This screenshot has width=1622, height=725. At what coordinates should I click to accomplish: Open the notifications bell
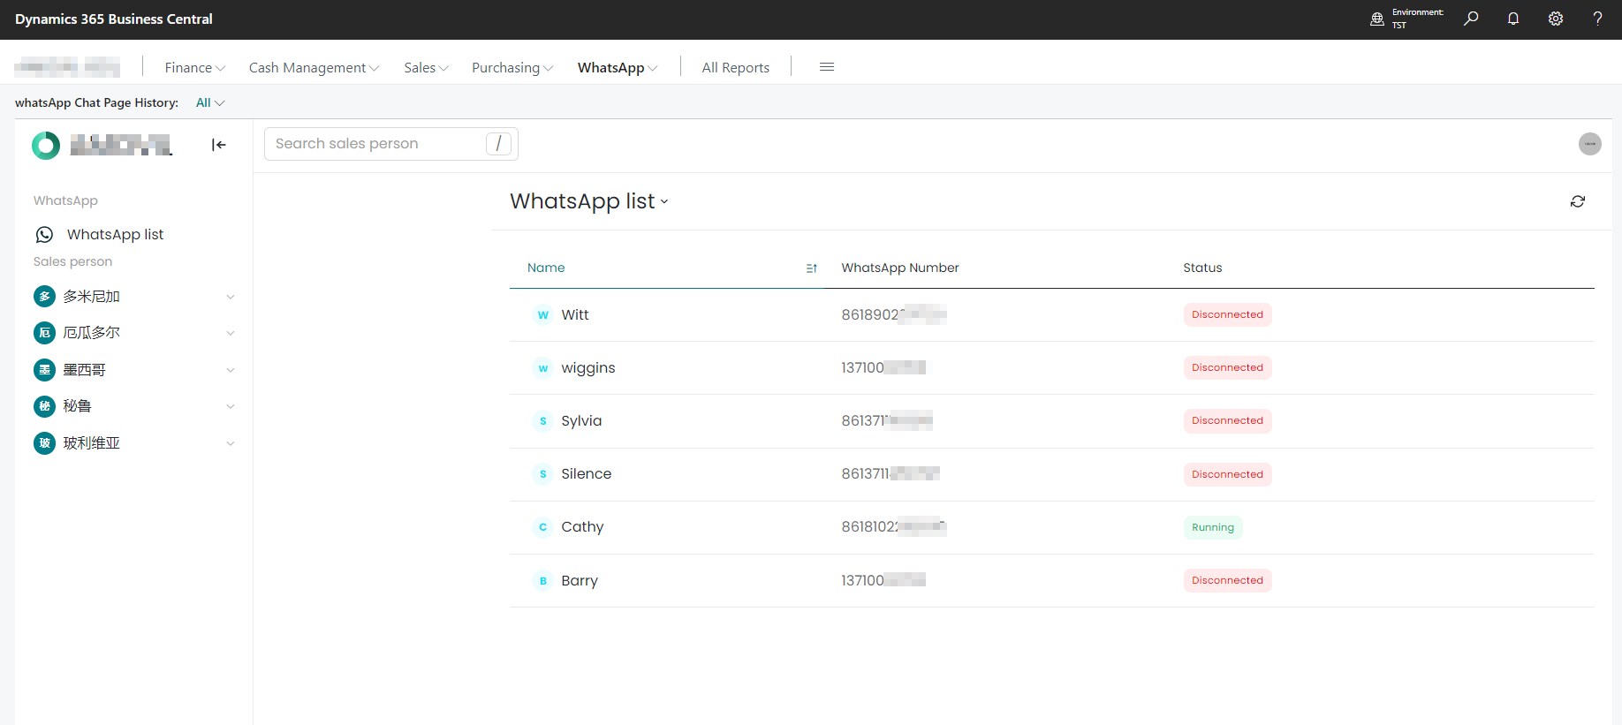click(1513, 19)
